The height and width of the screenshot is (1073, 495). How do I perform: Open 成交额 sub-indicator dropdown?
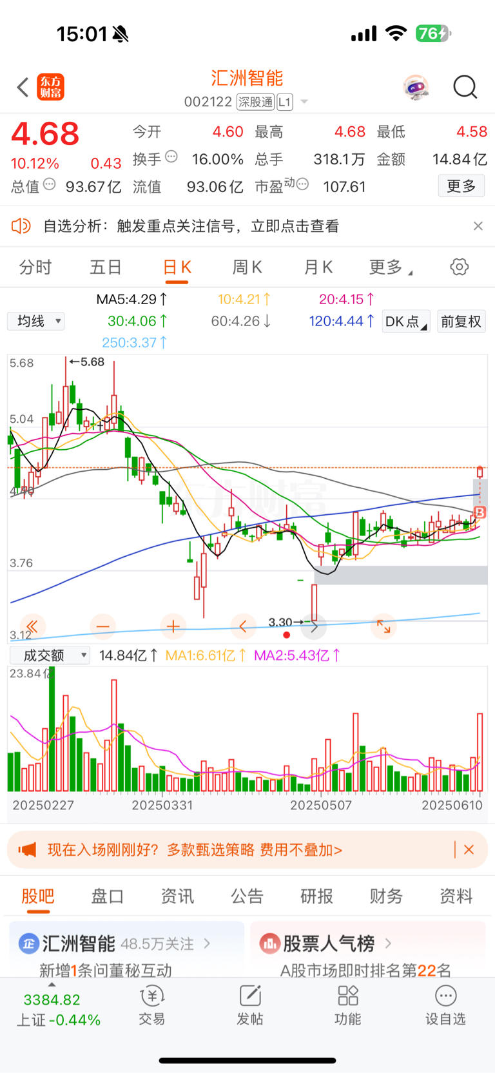(x=50, y=655)
